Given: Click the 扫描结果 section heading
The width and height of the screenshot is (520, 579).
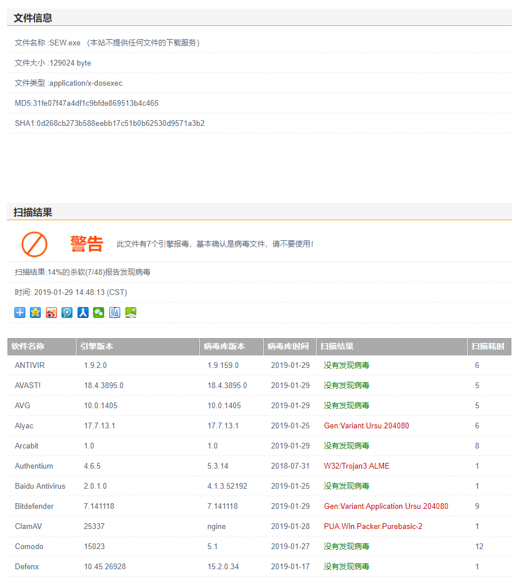Looking at the screenshot, I should [x=33, y=212].
